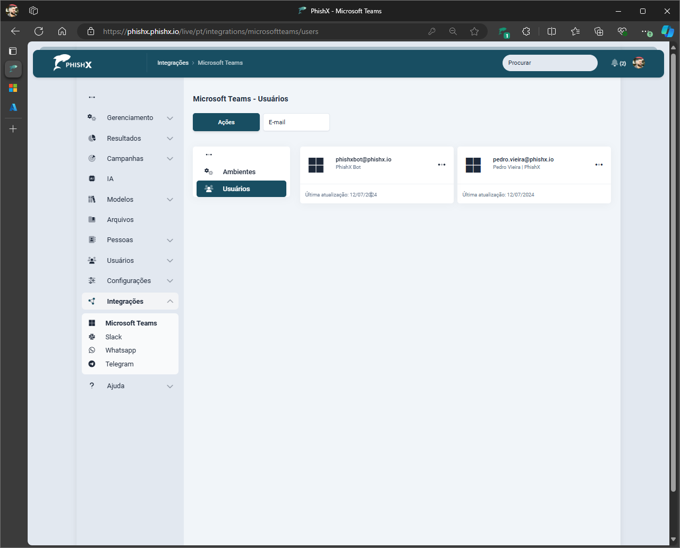This screenshot has width=680, height=548.
Task: Collapse the Integrações menu chevron
Action: pyautogui.click(x=170, y=301)
